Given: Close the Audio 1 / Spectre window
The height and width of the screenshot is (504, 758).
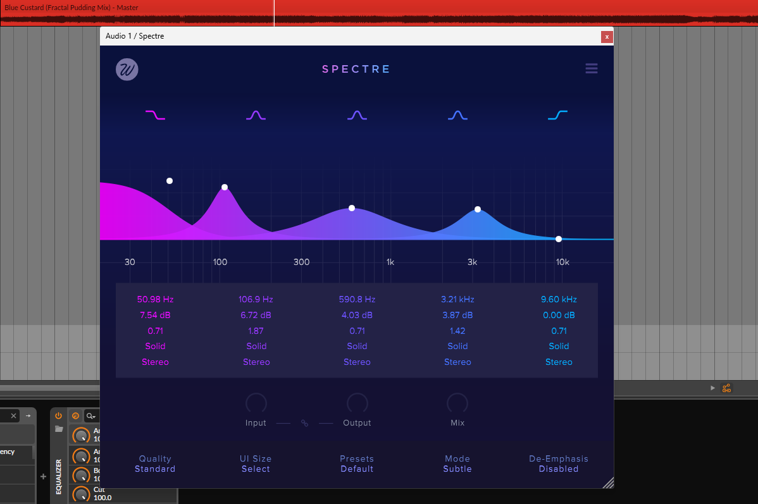Looking at the screenshot, I should click(x=607, y=37).
